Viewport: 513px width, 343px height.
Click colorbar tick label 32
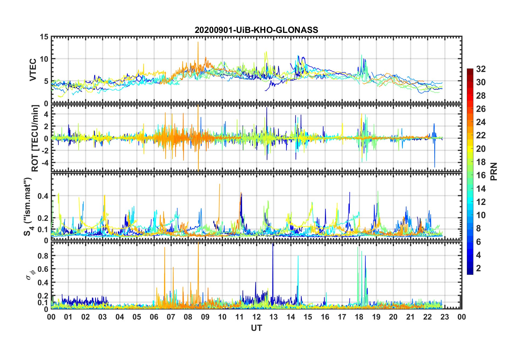click(x=481, y=69)
